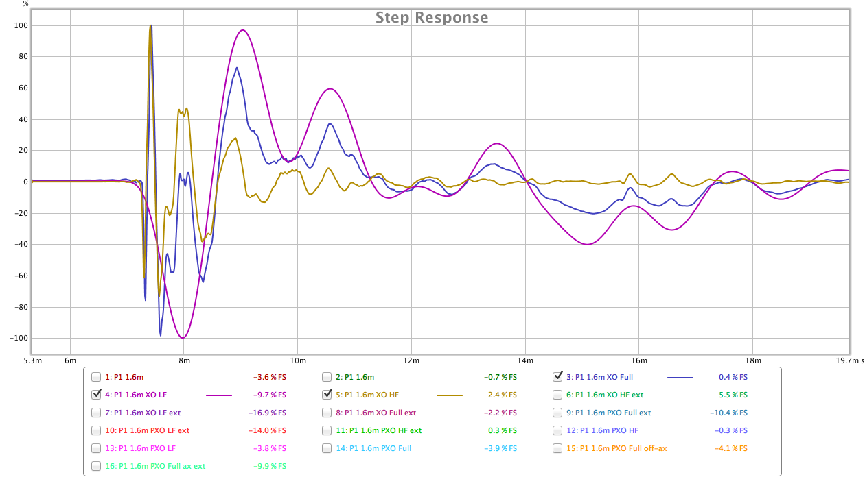Click the 5.3m axis start label
The width and height of the screenshot is (865, 477).
pos(32,360)
